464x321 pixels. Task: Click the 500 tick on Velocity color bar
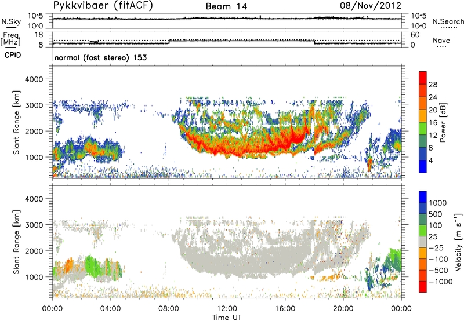tap(436, 214)
